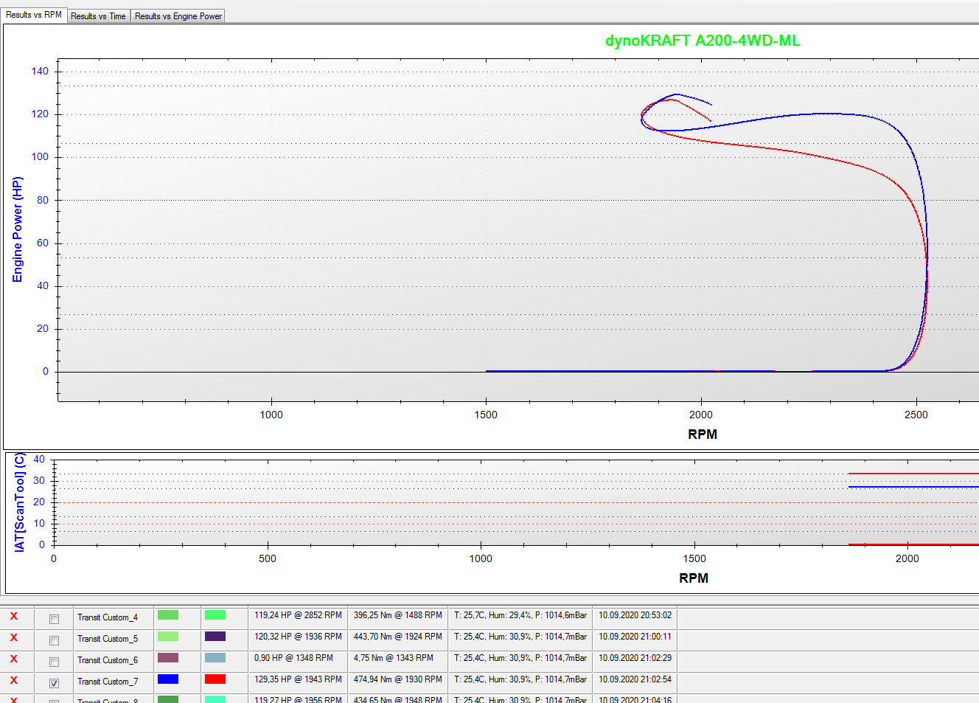The image size is (979, 703).
Task: Click the timestamp 10.09.2020 20:53:02
Action: click(635, 615)
